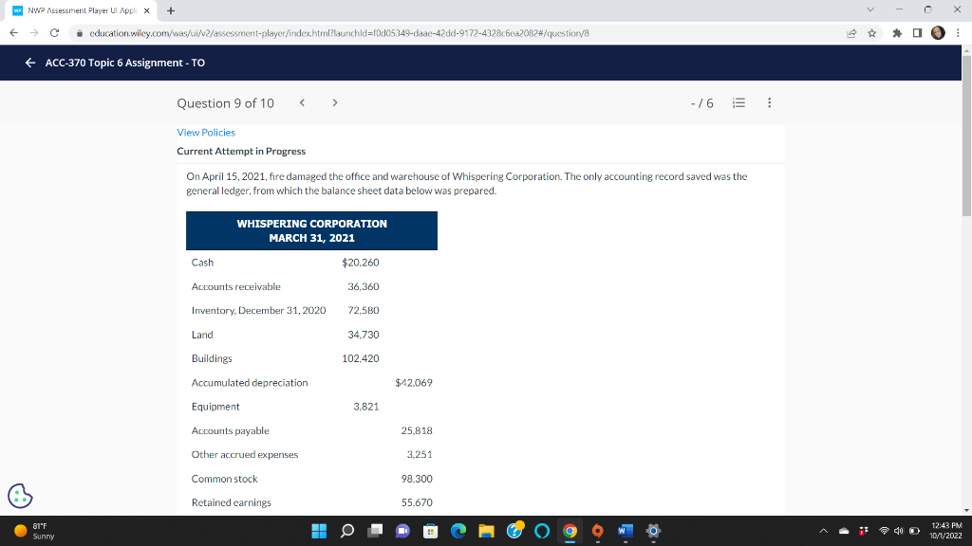972x546 pixels.
Task: Close the NWP Assessment Player tab
Action: click(x=146, y=10)
